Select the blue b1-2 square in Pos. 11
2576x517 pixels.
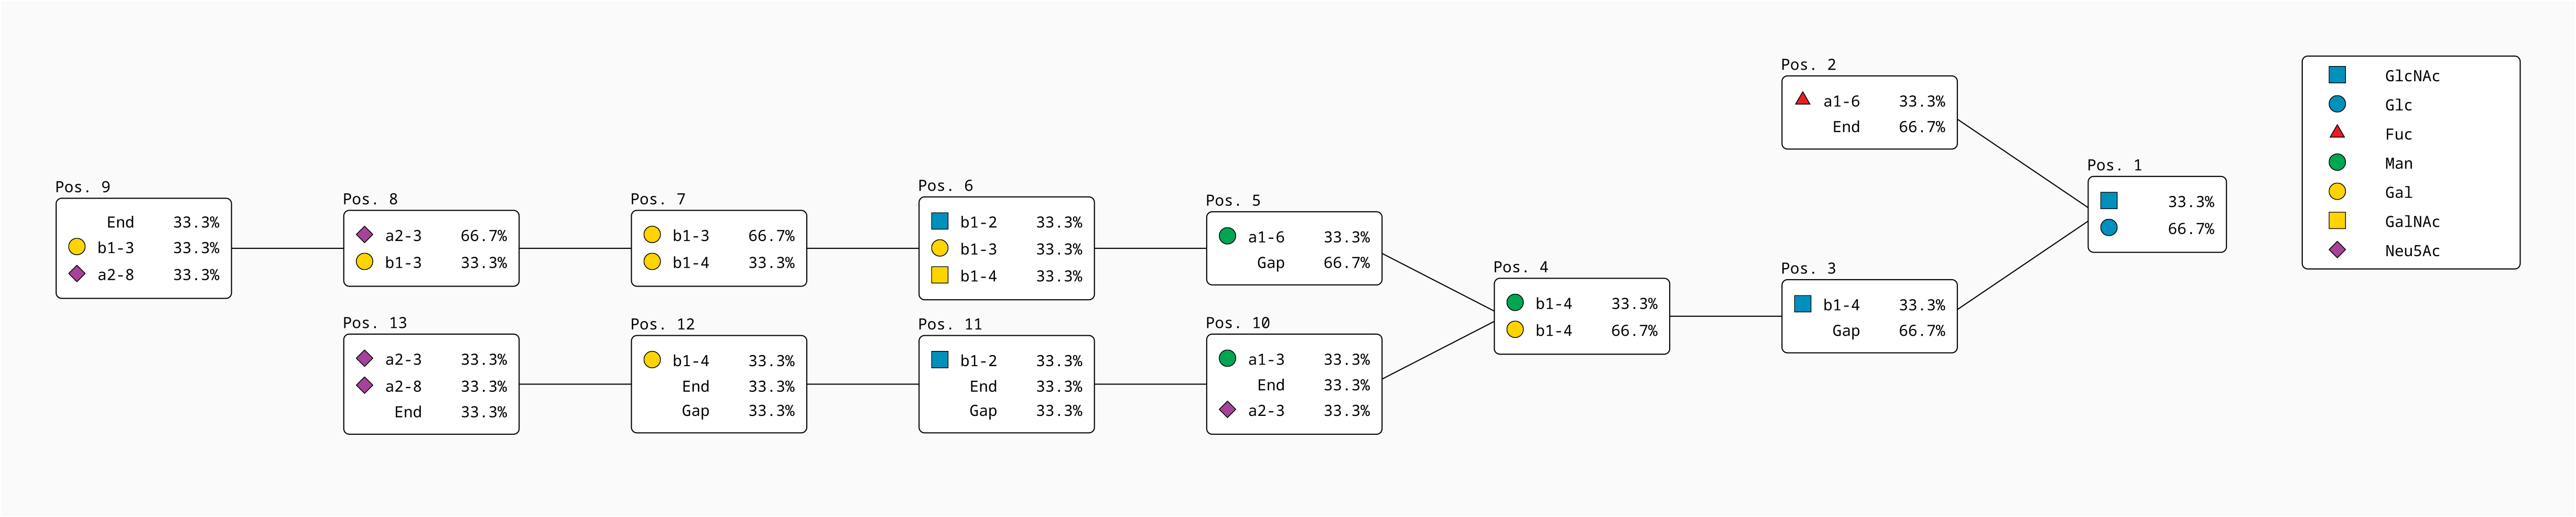[940, 360]
